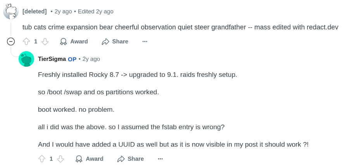Click the Award label on TierSigma's reply
This screenshot has height=166, width=352.
[95, 159]
